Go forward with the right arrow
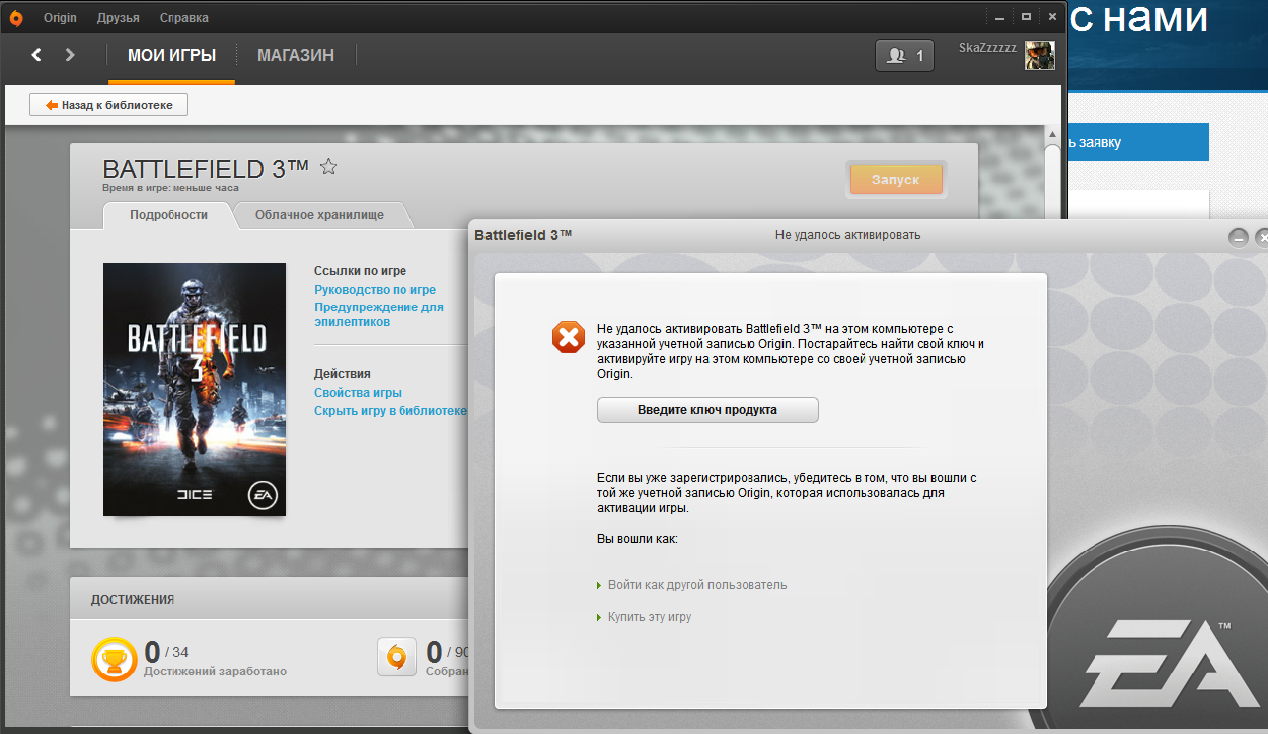 70,55
